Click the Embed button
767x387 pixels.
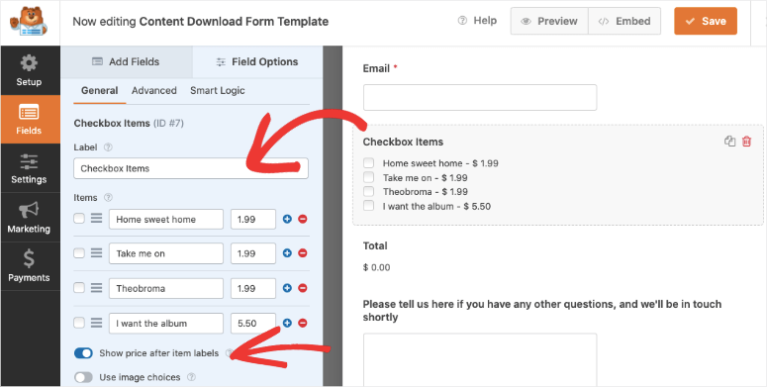624,21
